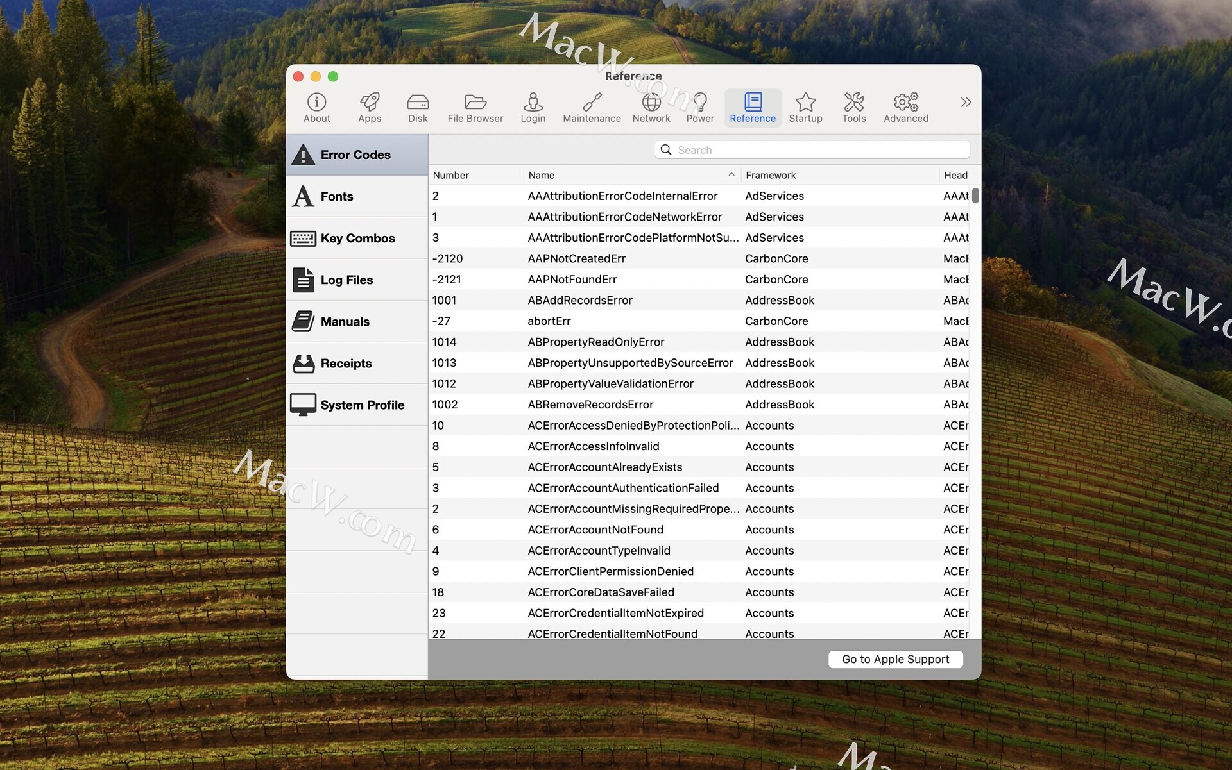
Task: Click the table vertical scrollbar thumb
Action: point(975,196)
